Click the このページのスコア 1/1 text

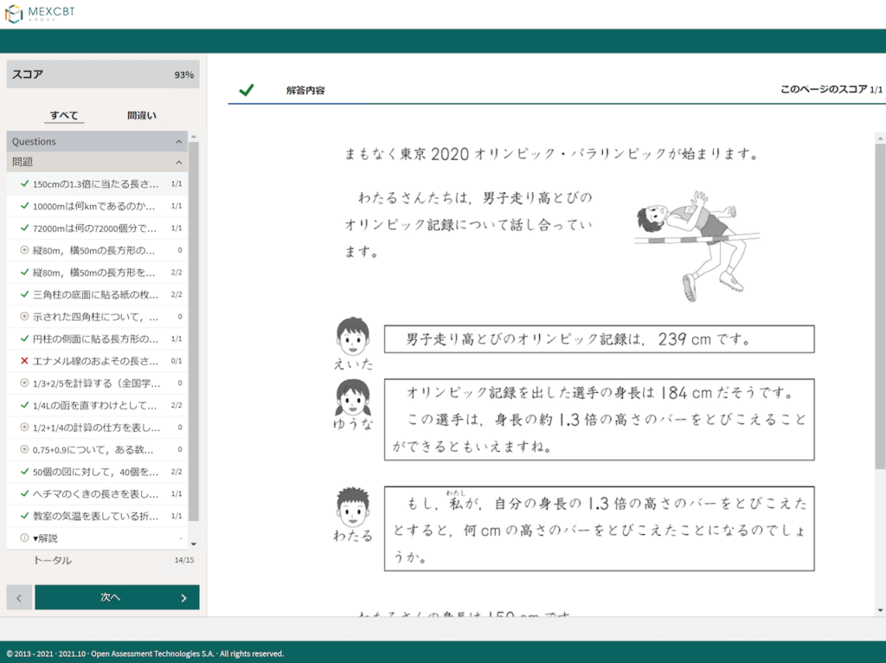click(831, 89)
